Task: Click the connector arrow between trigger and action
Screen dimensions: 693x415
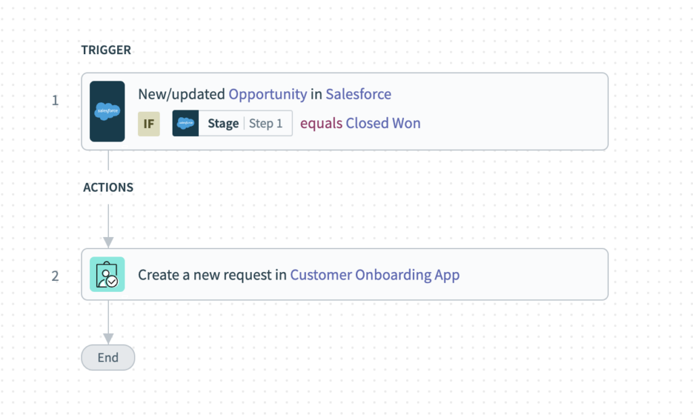Action: (x=108, y=230)
